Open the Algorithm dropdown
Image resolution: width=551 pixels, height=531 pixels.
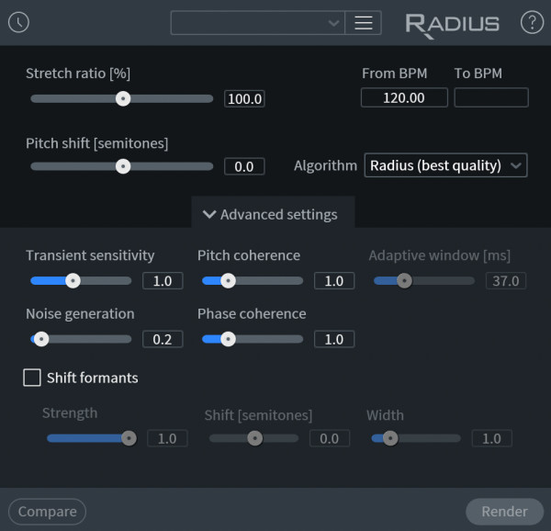(446, 165)
